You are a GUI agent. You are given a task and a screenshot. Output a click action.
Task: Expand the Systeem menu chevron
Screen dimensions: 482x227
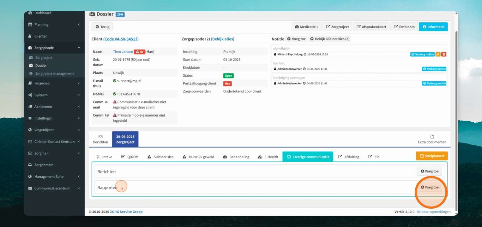coord(79,95)
